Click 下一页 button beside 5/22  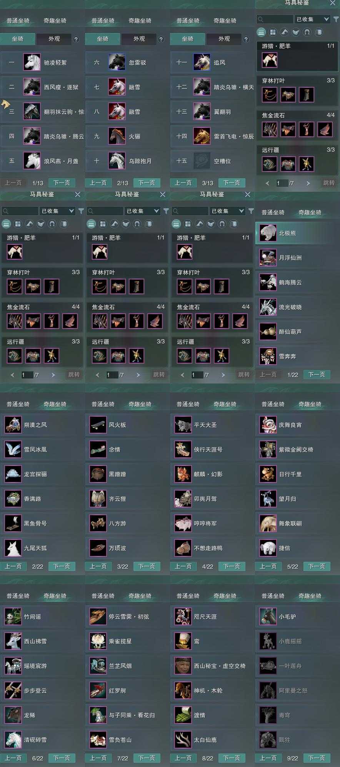click(x=317, y=566)
